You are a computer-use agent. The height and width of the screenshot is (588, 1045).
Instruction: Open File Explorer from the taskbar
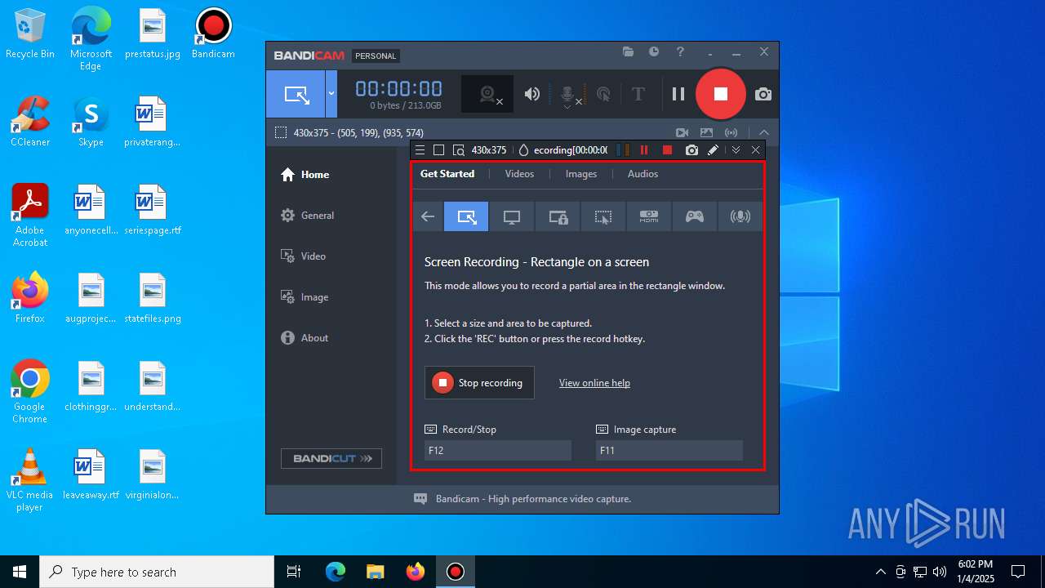click(x=375, y=572)
